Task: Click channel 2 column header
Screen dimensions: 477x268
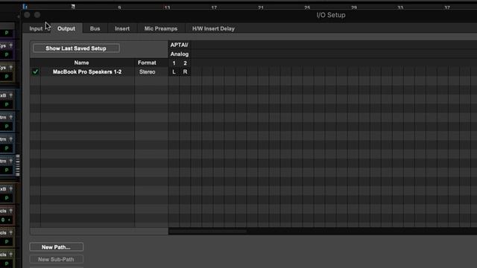Action: tap(185, 63)
